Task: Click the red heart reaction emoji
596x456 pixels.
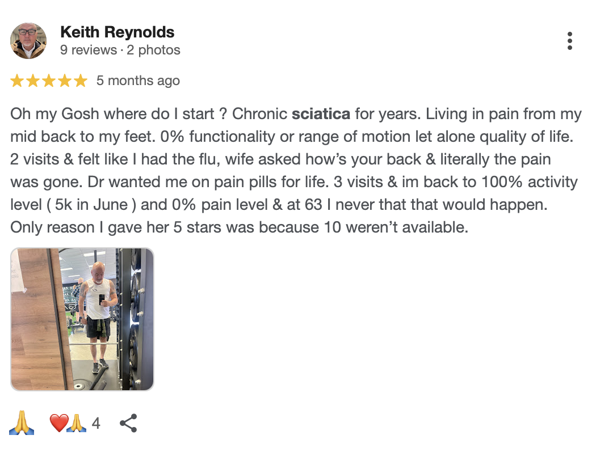Action: (58, 423)
